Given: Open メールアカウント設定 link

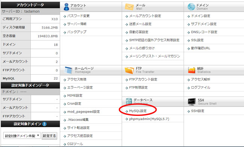Looking at the screenshot, I should (x=145, y=16).
